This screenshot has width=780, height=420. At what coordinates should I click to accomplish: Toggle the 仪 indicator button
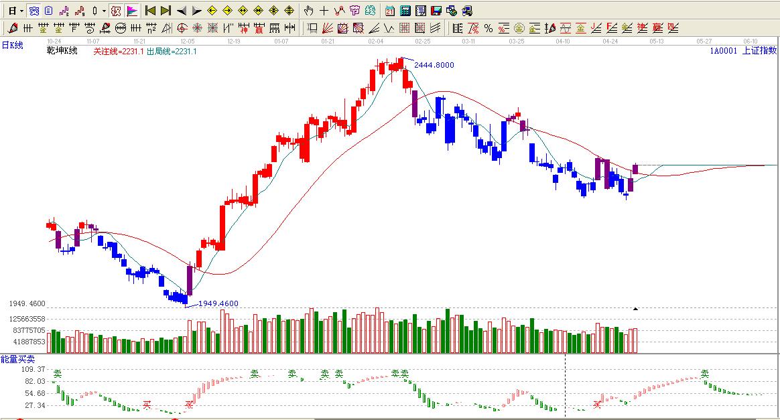[x=116, y=11]
